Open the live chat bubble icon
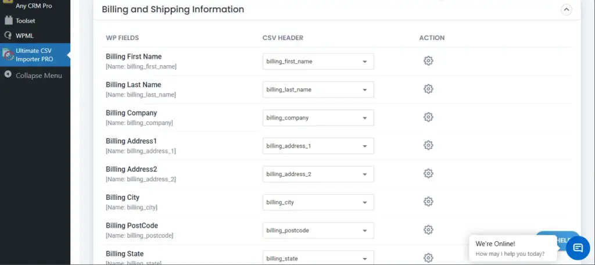595x265 pixels. click(x=578, y=248)
